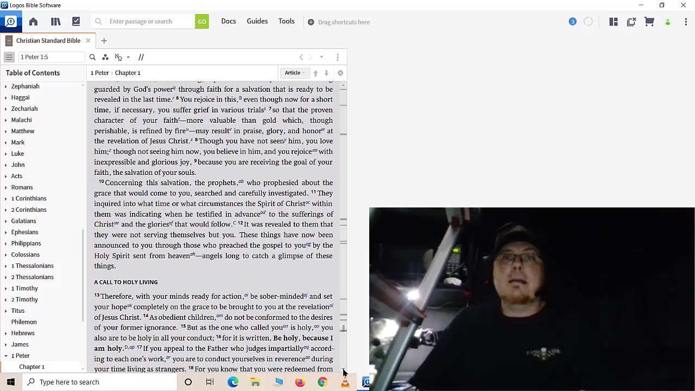Image resolution: width=695 pixels, height=391 pixels.
Task: Open the blue notifications badge showing 3
Action: [572, 22]
